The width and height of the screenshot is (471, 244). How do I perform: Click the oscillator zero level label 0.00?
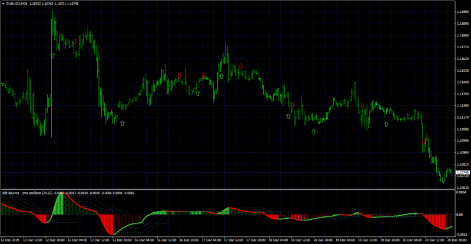point(460,214)
